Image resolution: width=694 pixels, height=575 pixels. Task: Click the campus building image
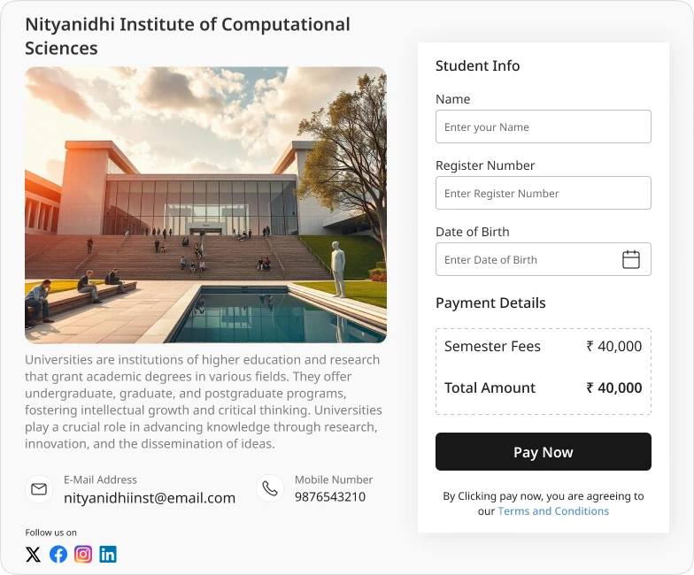[x=205, y=205]
